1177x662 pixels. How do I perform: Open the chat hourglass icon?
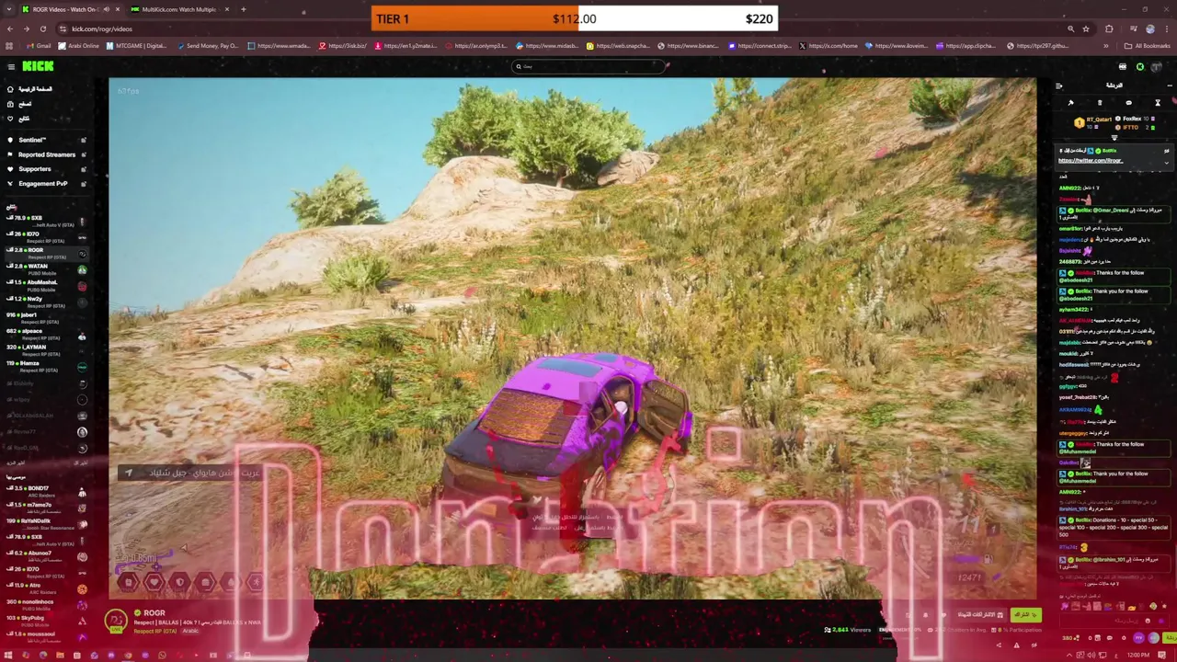[x=1158, y=103]
